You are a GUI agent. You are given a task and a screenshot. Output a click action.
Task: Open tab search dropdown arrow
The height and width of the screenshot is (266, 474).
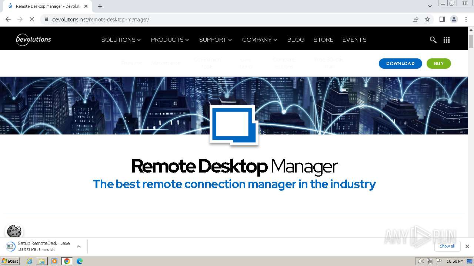click(x=430, y=6)
